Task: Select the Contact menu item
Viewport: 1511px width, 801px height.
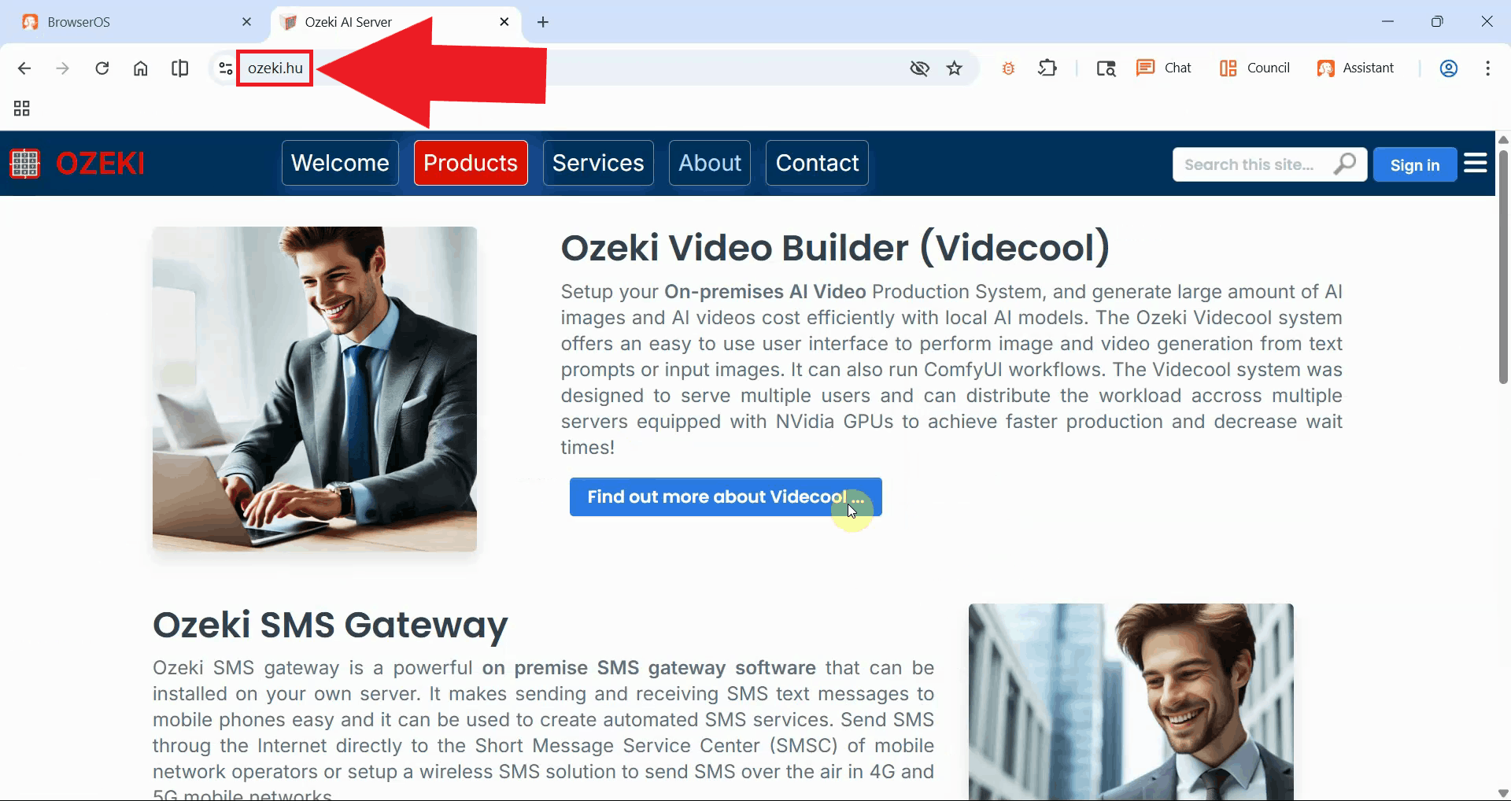Action: click(816, 163)
